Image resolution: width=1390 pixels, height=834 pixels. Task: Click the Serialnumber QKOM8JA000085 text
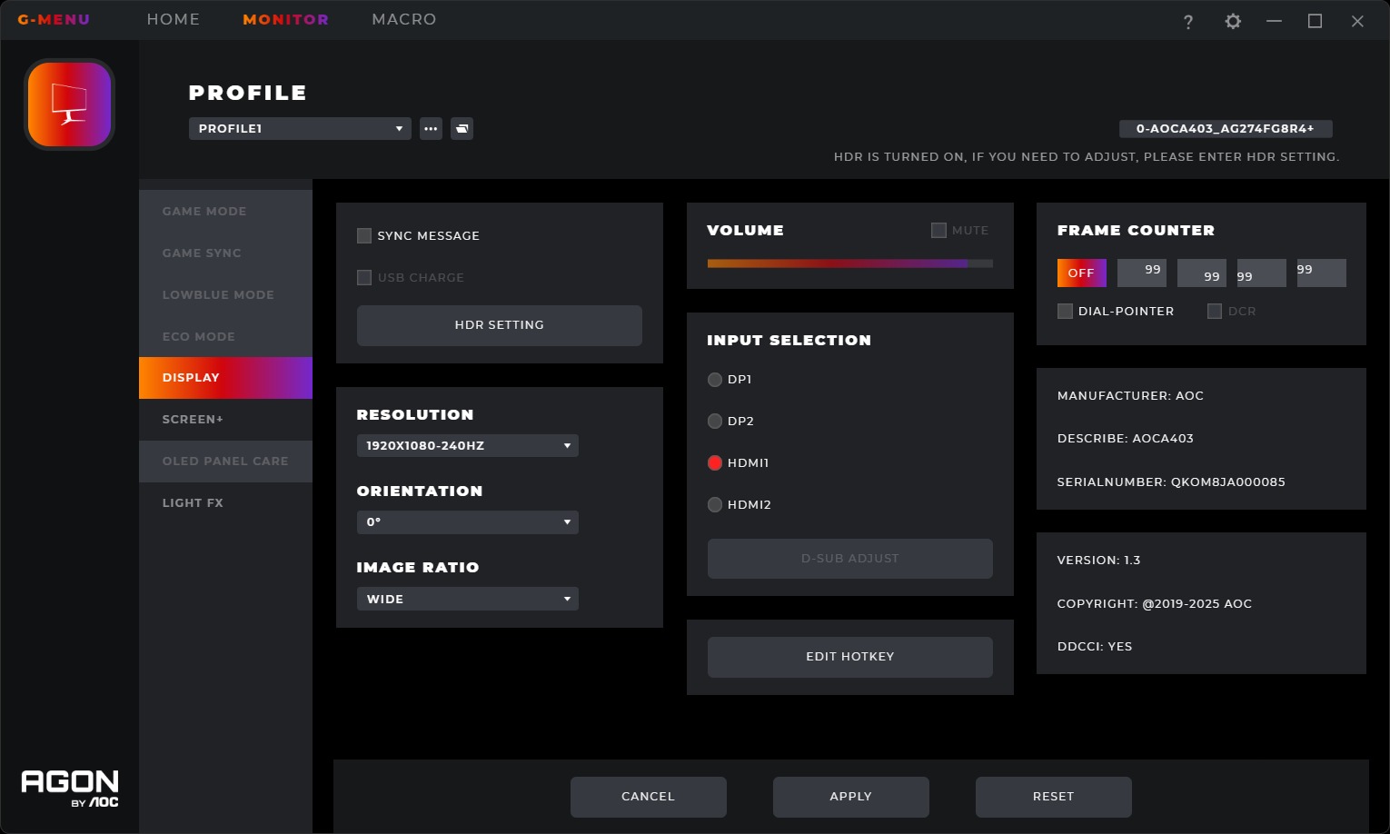[x=1171, y=482]
